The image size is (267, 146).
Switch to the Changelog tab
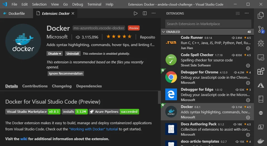point(62,86)
